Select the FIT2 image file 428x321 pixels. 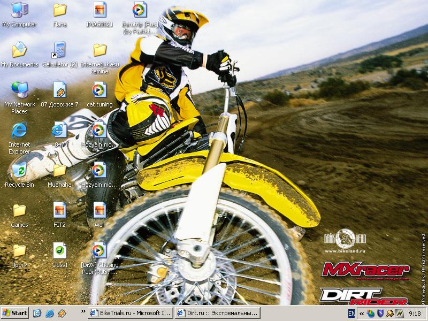[x=59, y=211]
